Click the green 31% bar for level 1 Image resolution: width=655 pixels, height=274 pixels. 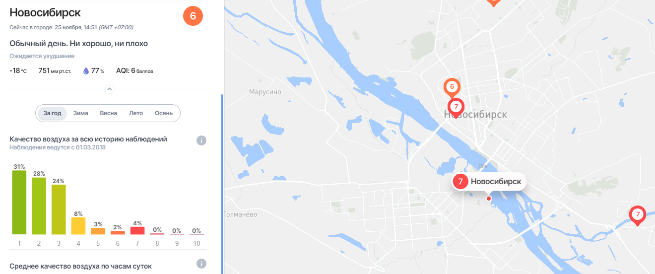click(19, 203)
